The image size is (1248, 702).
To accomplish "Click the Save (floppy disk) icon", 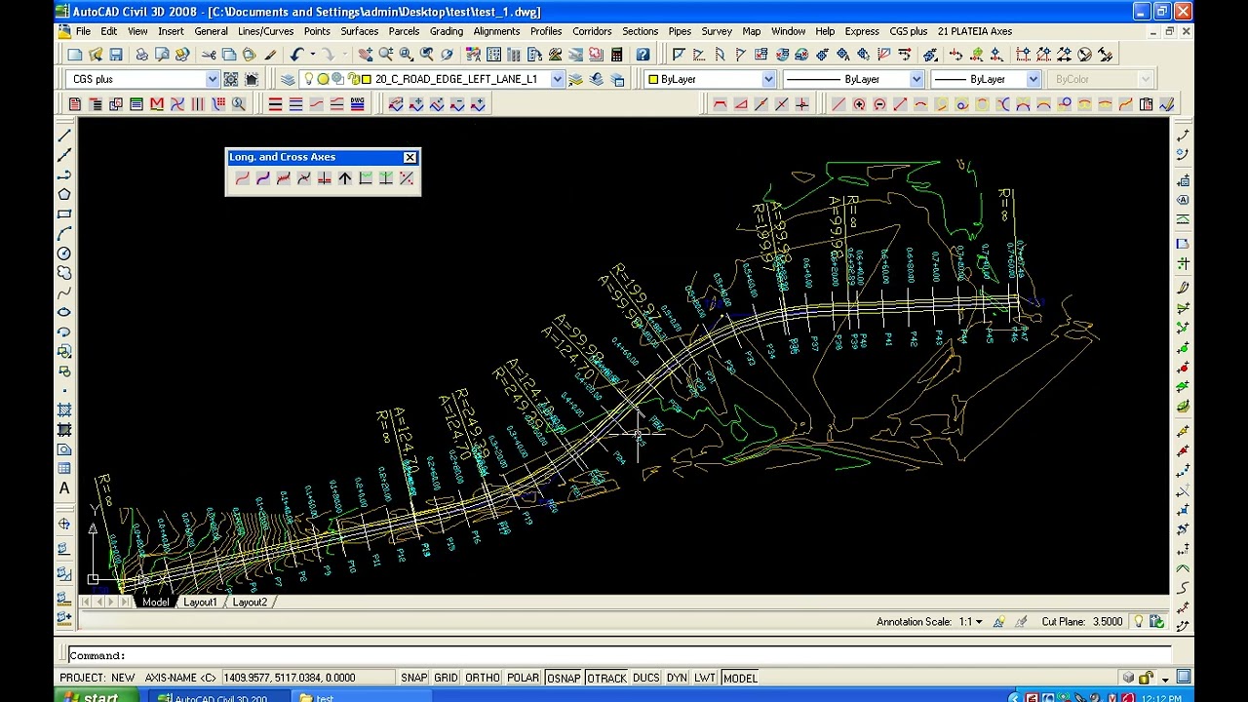I will coord(116,55).
